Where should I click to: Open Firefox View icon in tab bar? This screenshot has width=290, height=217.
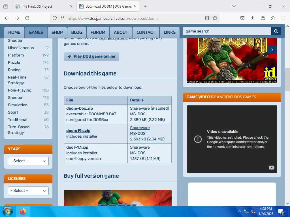pos(6,6)
